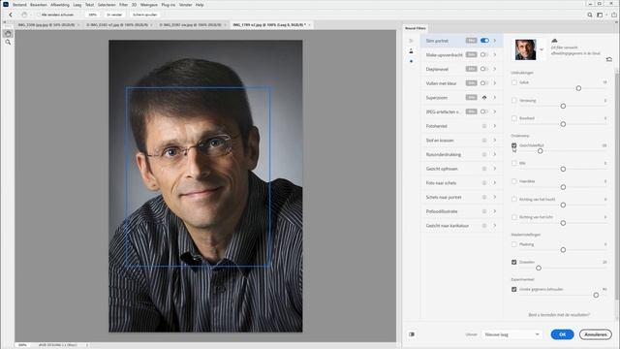Click the Potloodillustratie info icon

[x=484, y=211]
